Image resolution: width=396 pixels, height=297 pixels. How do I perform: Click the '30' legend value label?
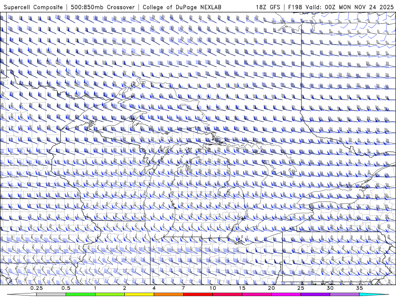coord(330,288)
